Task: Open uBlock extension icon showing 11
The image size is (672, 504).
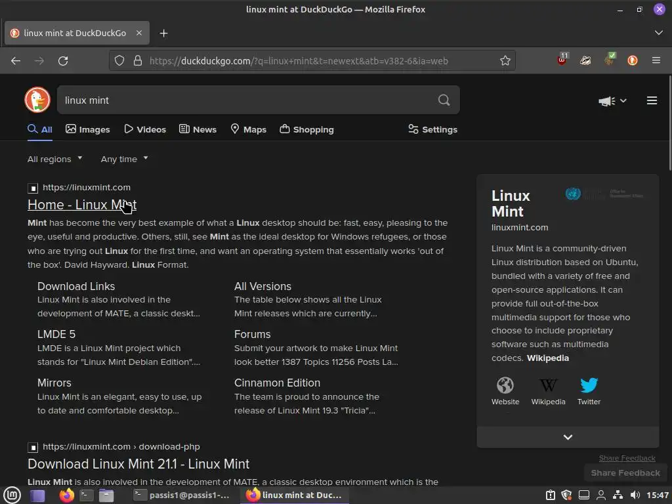Action: (562, 60)
